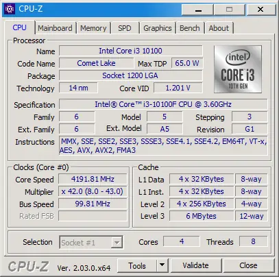Click the L1 Inst. size '4 x 32 KBytes'
Viewport: 279px width, 277px height.
tap(202, 191)
